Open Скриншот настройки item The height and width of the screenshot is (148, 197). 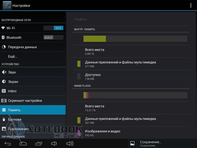coord(33,101)
